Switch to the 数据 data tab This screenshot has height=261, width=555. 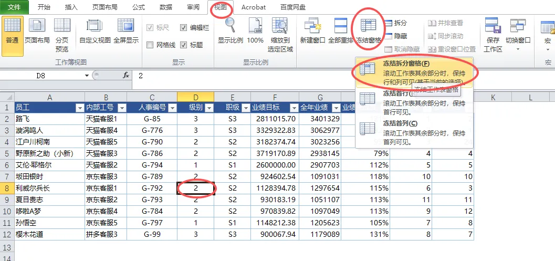(x=165, y=7)
